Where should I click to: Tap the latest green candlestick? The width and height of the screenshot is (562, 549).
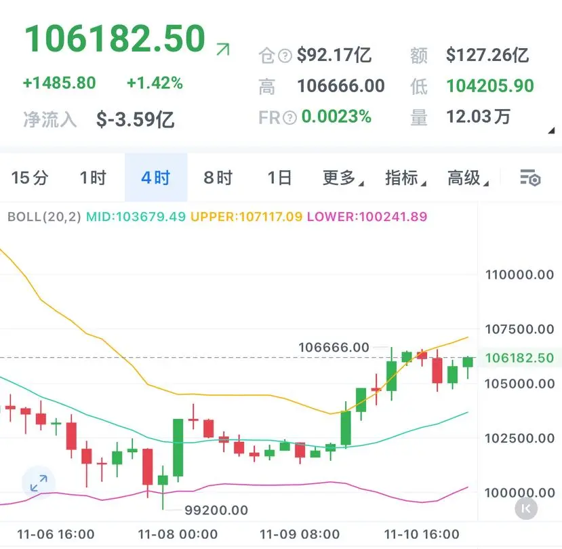468,363
